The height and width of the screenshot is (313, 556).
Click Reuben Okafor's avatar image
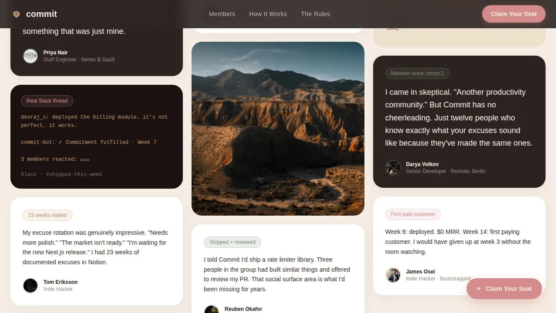212,309
